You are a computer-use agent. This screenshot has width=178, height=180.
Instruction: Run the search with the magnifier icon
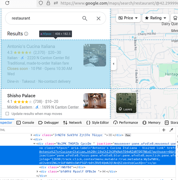click(85, 18)
